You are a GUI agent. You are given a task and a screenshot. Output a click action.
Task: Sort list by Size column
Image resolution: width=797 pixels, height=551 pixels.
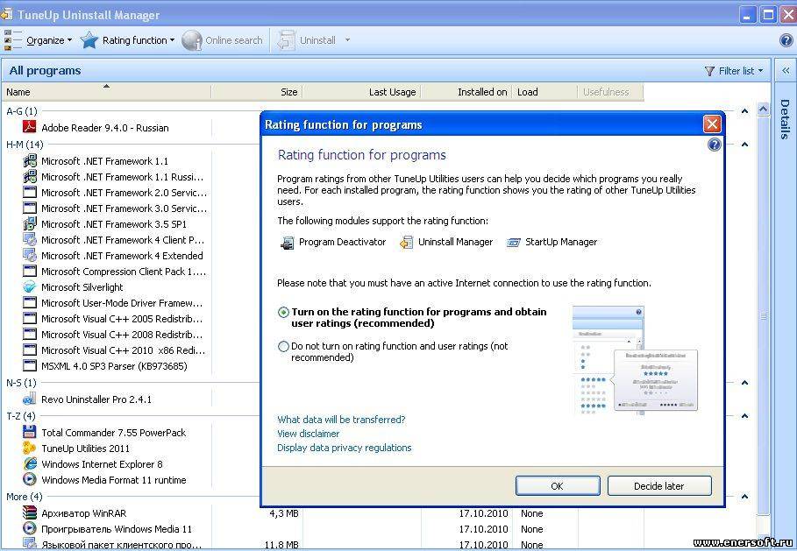tap(257, 92)
